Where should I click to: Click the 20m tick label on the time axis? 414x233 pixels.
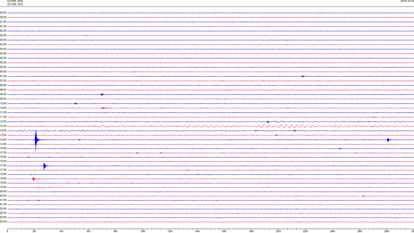tap(279, 231)
